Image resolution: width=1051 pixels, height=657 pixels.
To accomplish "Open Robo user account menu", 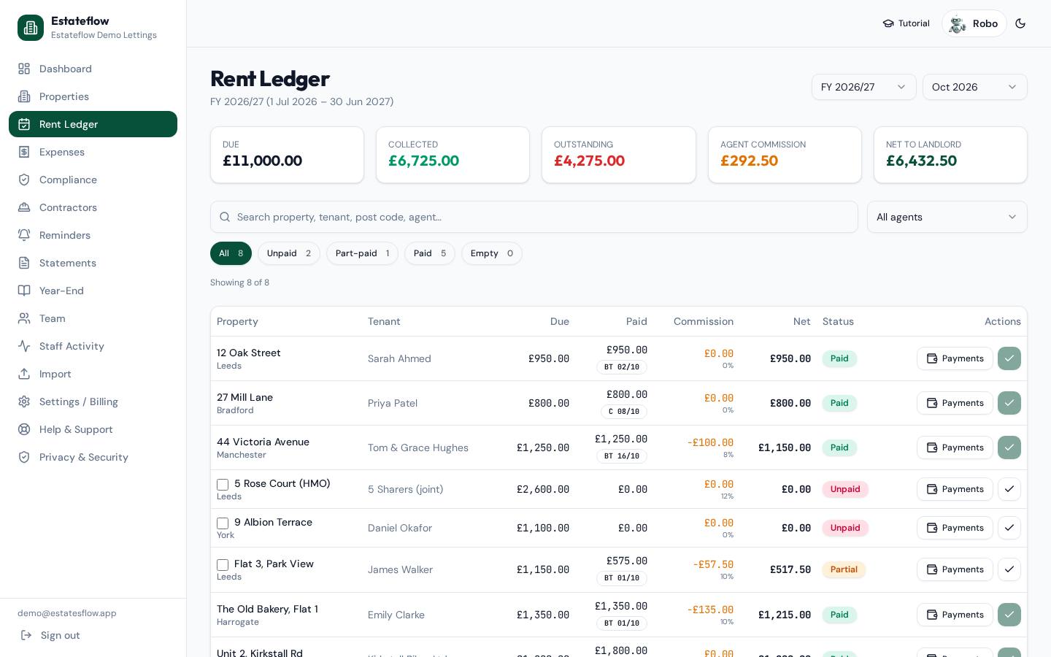I will point(974,23).
